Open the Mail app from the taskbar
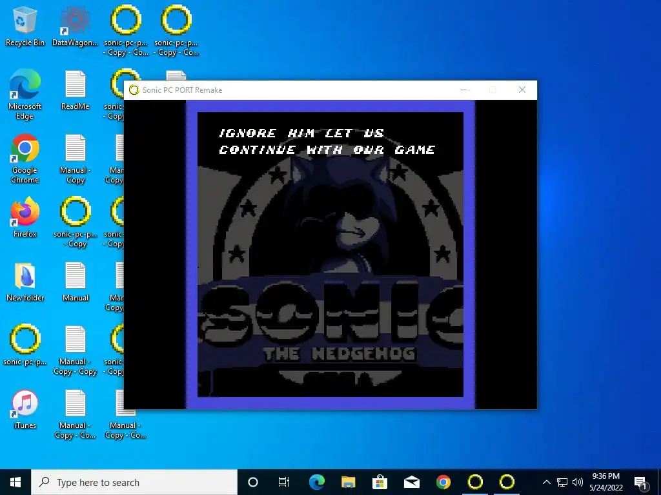 (x=411, y=482)
